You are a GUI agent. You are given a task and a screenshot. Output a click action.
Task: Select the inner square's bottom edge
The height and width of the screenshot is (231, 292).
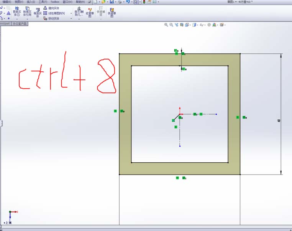pyautogui.click(x=180, y=163)
